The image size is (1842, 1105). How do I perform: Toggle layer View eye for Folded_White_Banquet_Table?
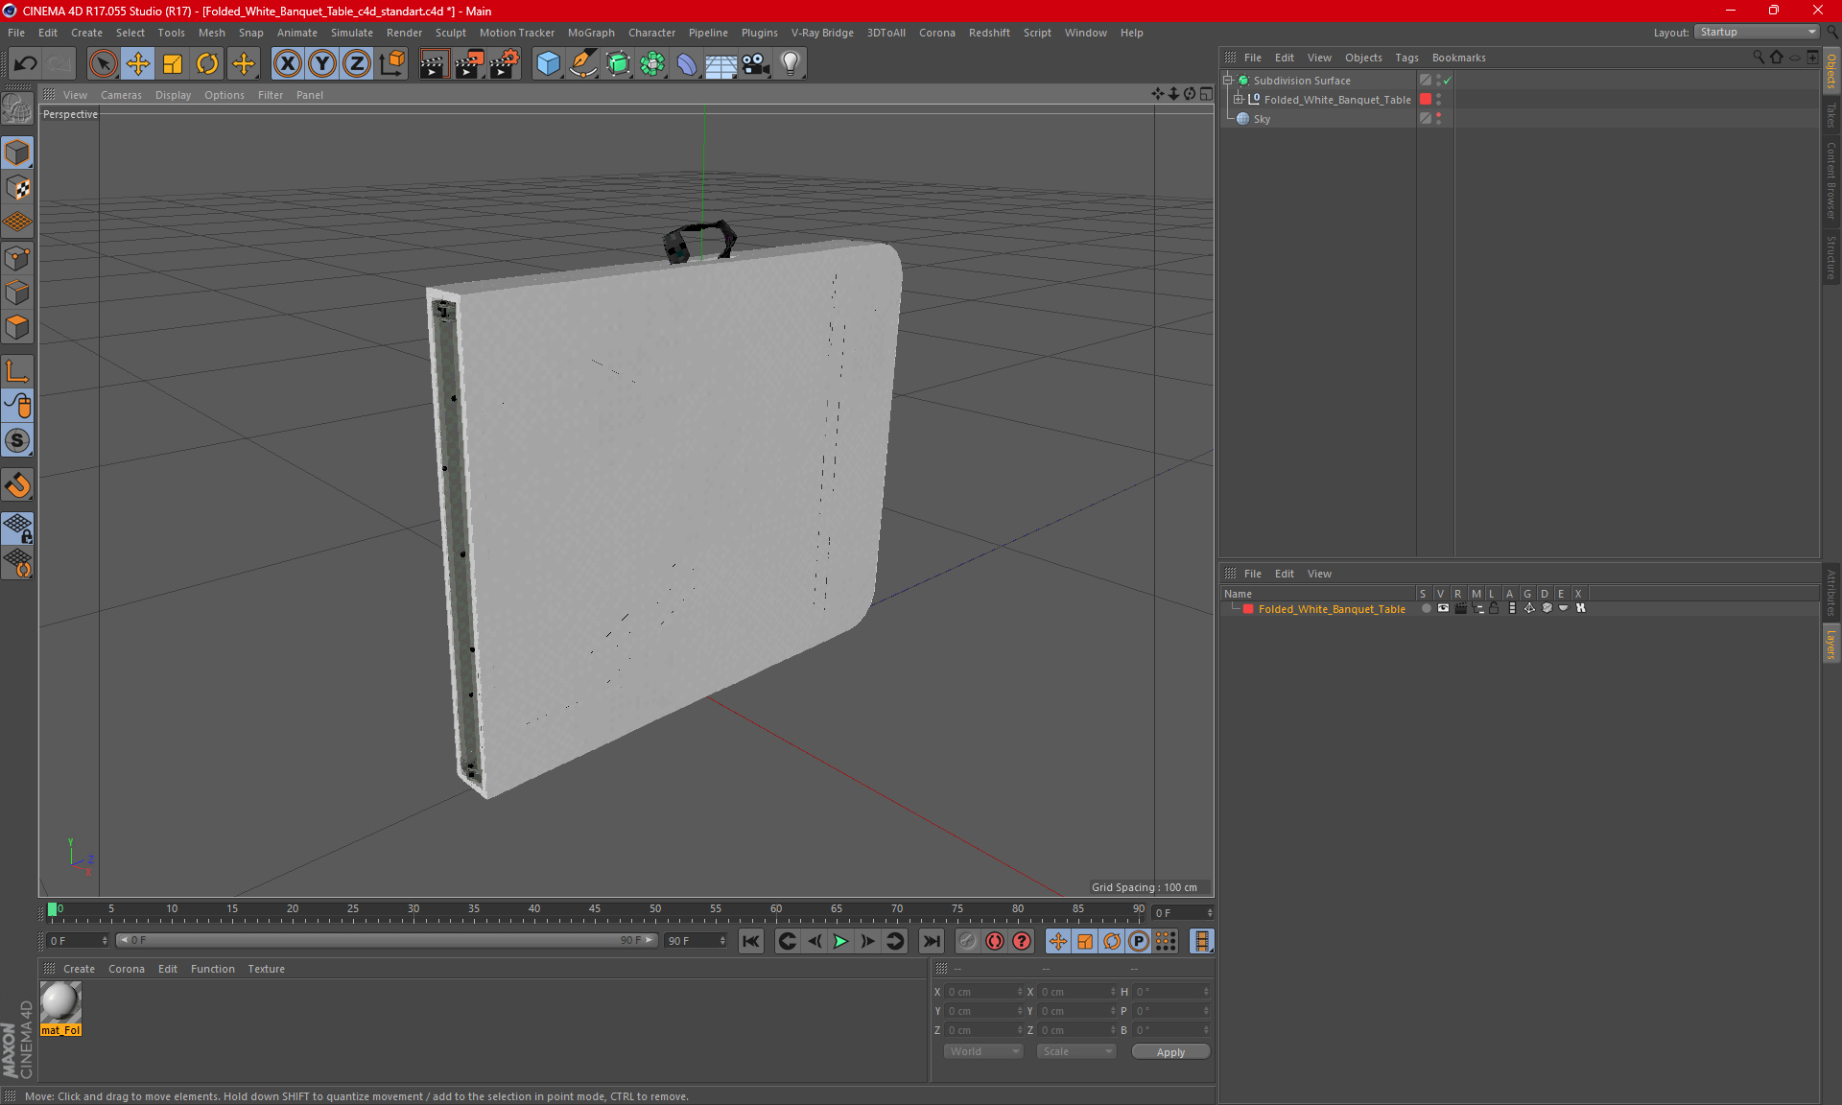pyautogui.click(x=1443, y=609)
